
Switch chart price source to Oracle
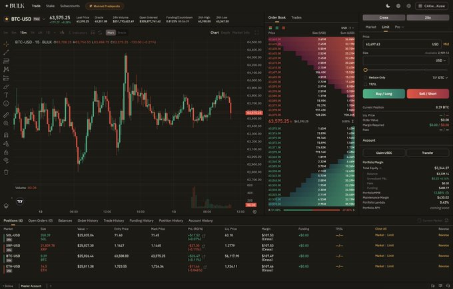122,33
